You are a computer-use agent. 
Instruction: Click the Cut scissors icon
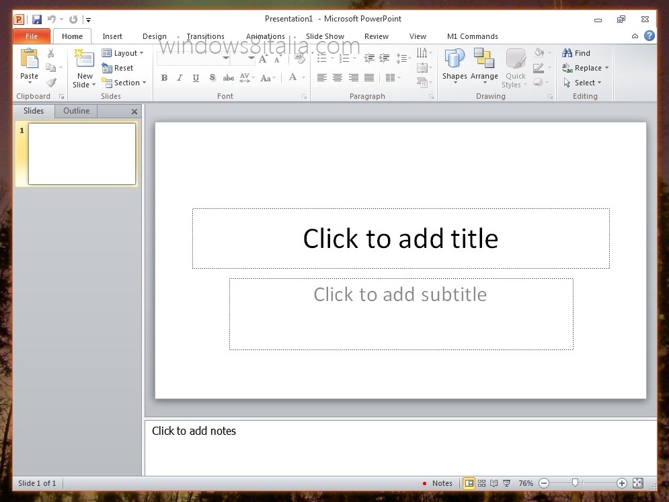tap(50, 53)
